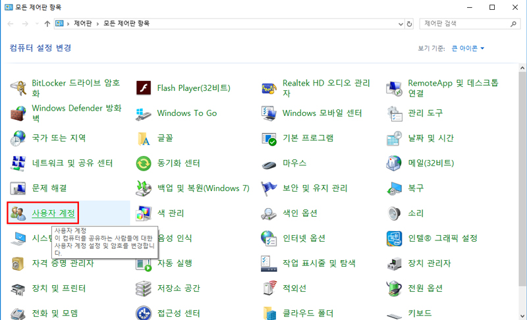Viewport: 527px width, 320px height.
Task: Click the 사용자 계정 users icon
Action: [18, 213]
